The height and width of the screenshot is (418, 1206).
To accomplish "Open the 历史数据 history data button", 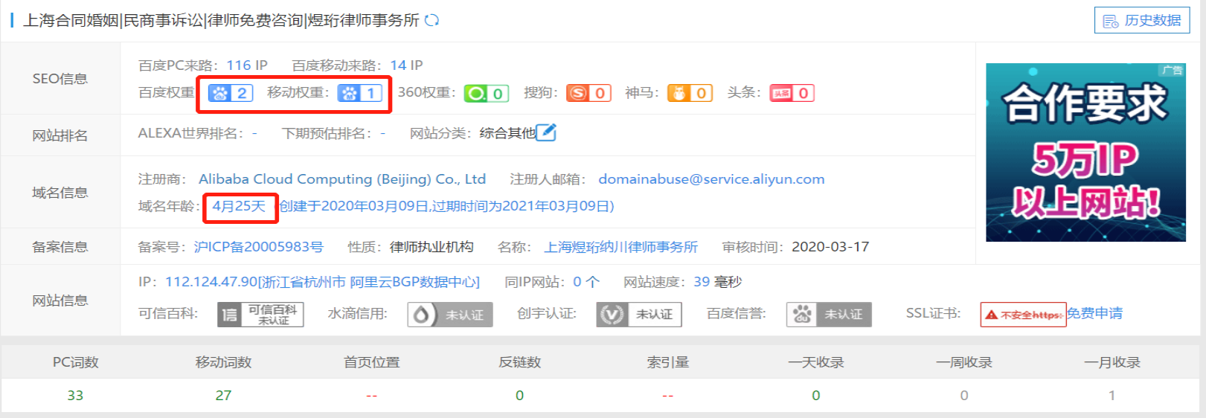I will click(x=1142, y=21).
